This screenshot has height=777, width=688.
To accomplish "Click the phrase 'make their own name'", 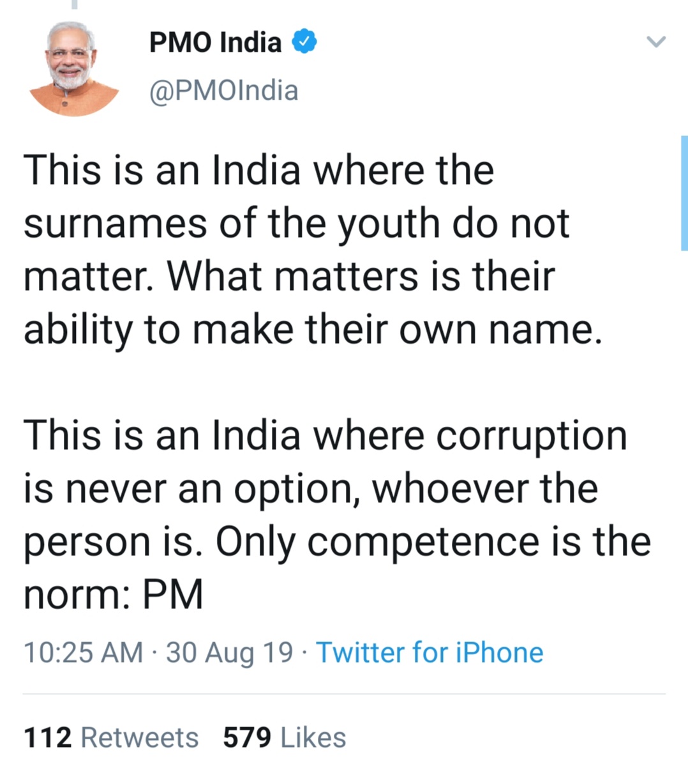I will click(396, 330).
